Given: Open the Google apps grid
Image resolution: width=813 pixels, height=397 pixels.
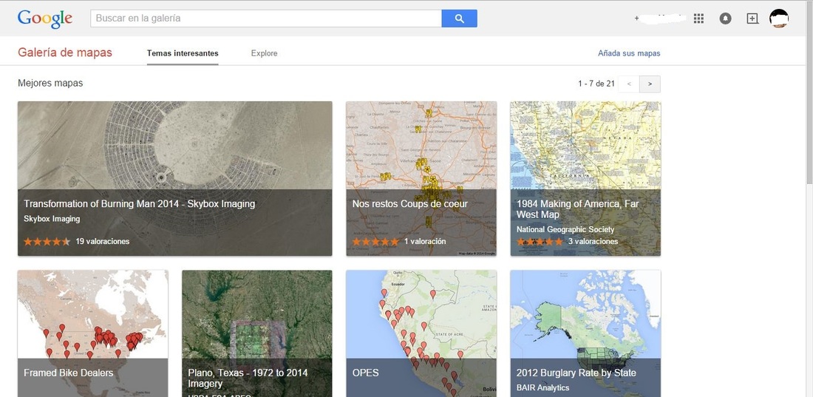Looking at the screenshot, I should tap(698, 18).
